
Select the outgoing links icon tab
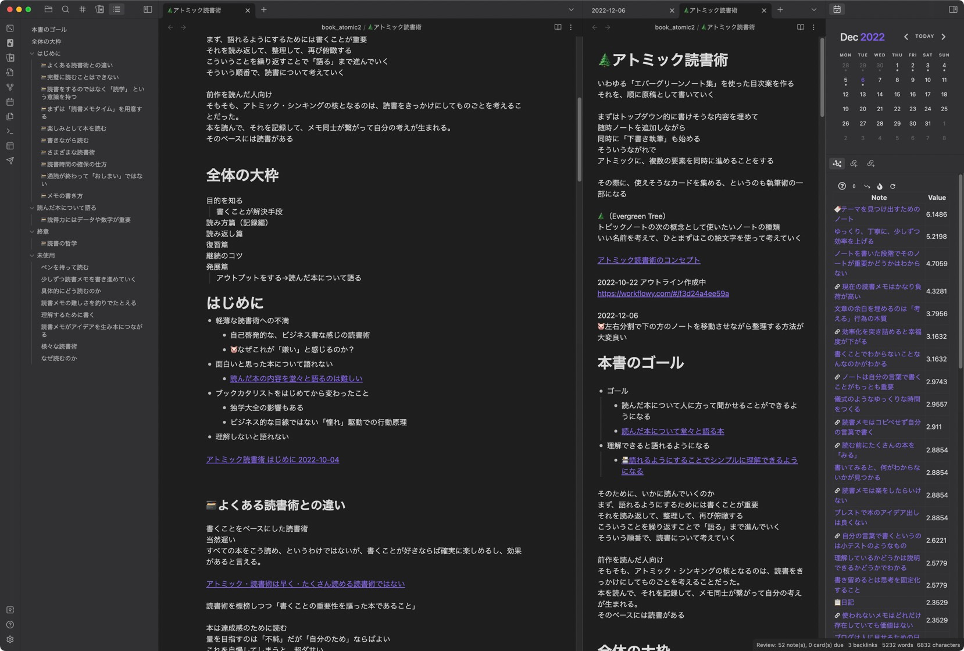tap(870, 163)
